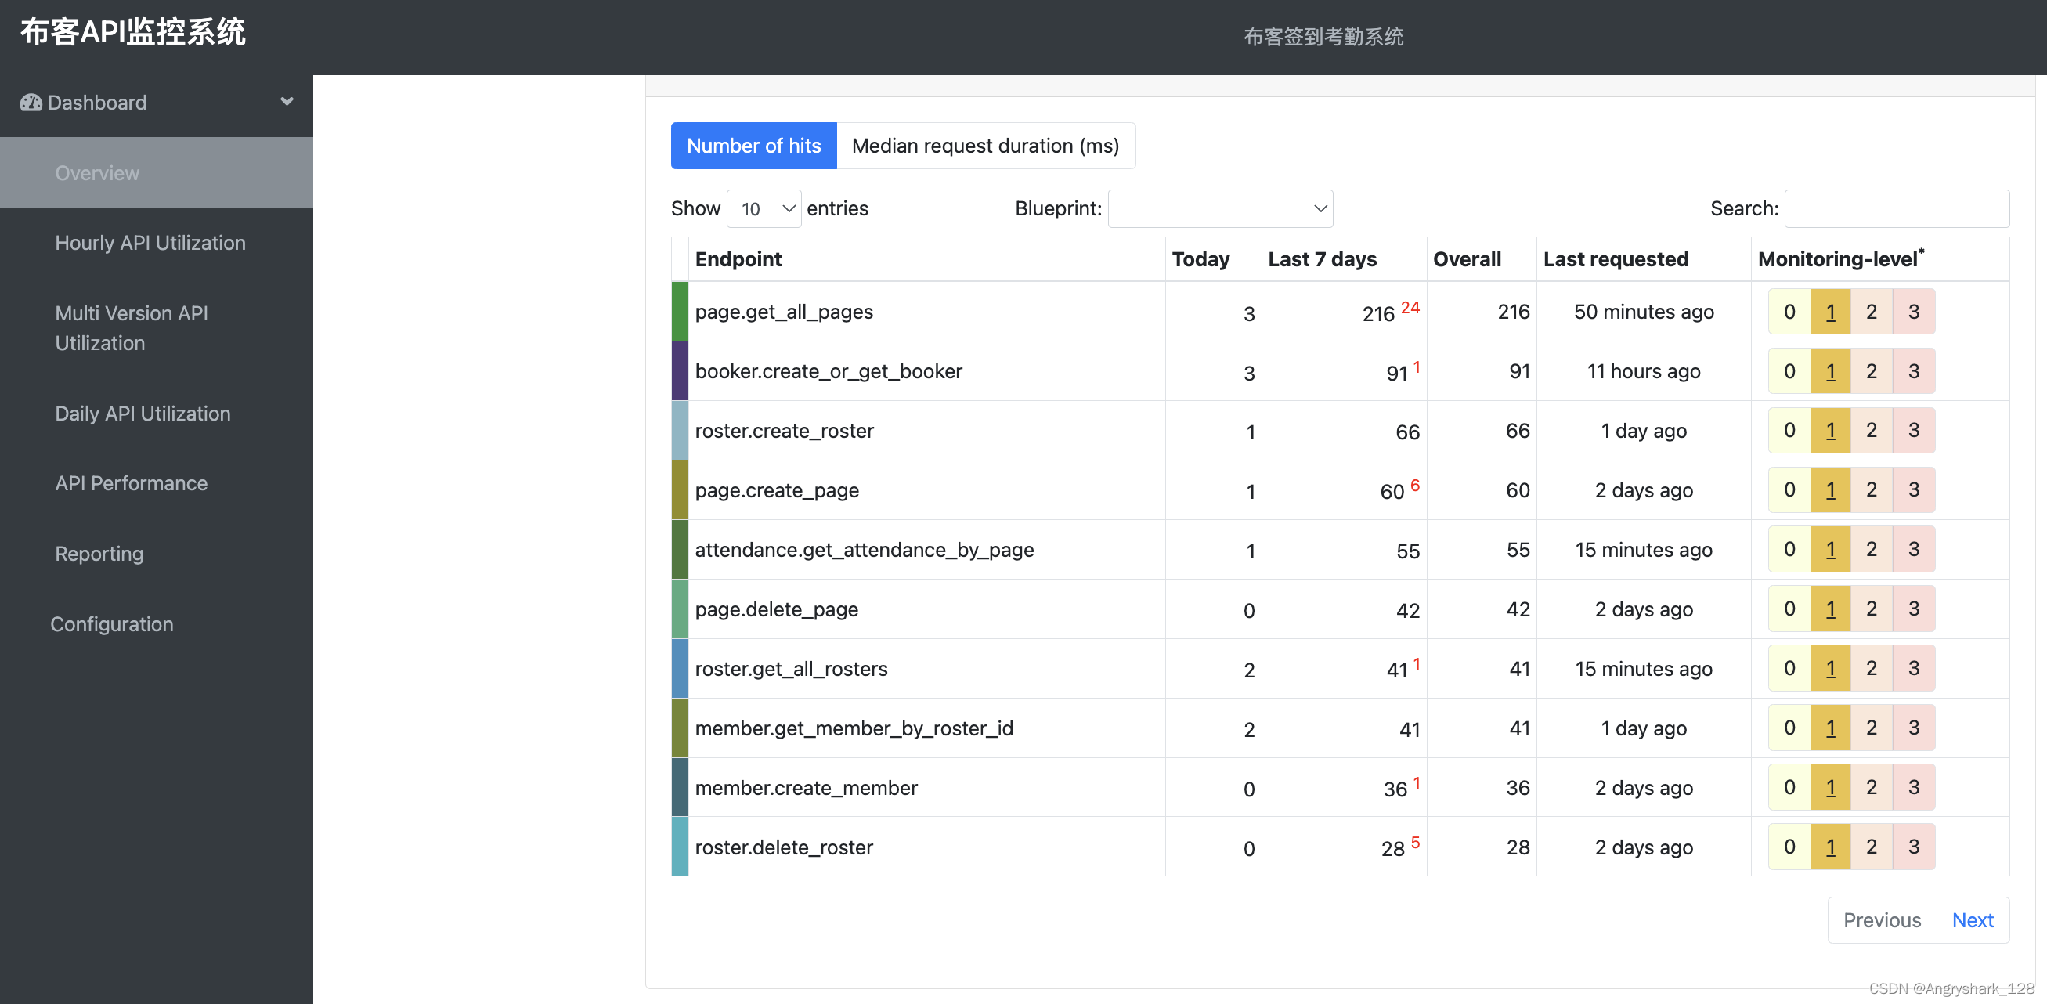The image size is (2047, 1004).
Task: Click the Previous pagination button
Action: (x=1881, y=920)
